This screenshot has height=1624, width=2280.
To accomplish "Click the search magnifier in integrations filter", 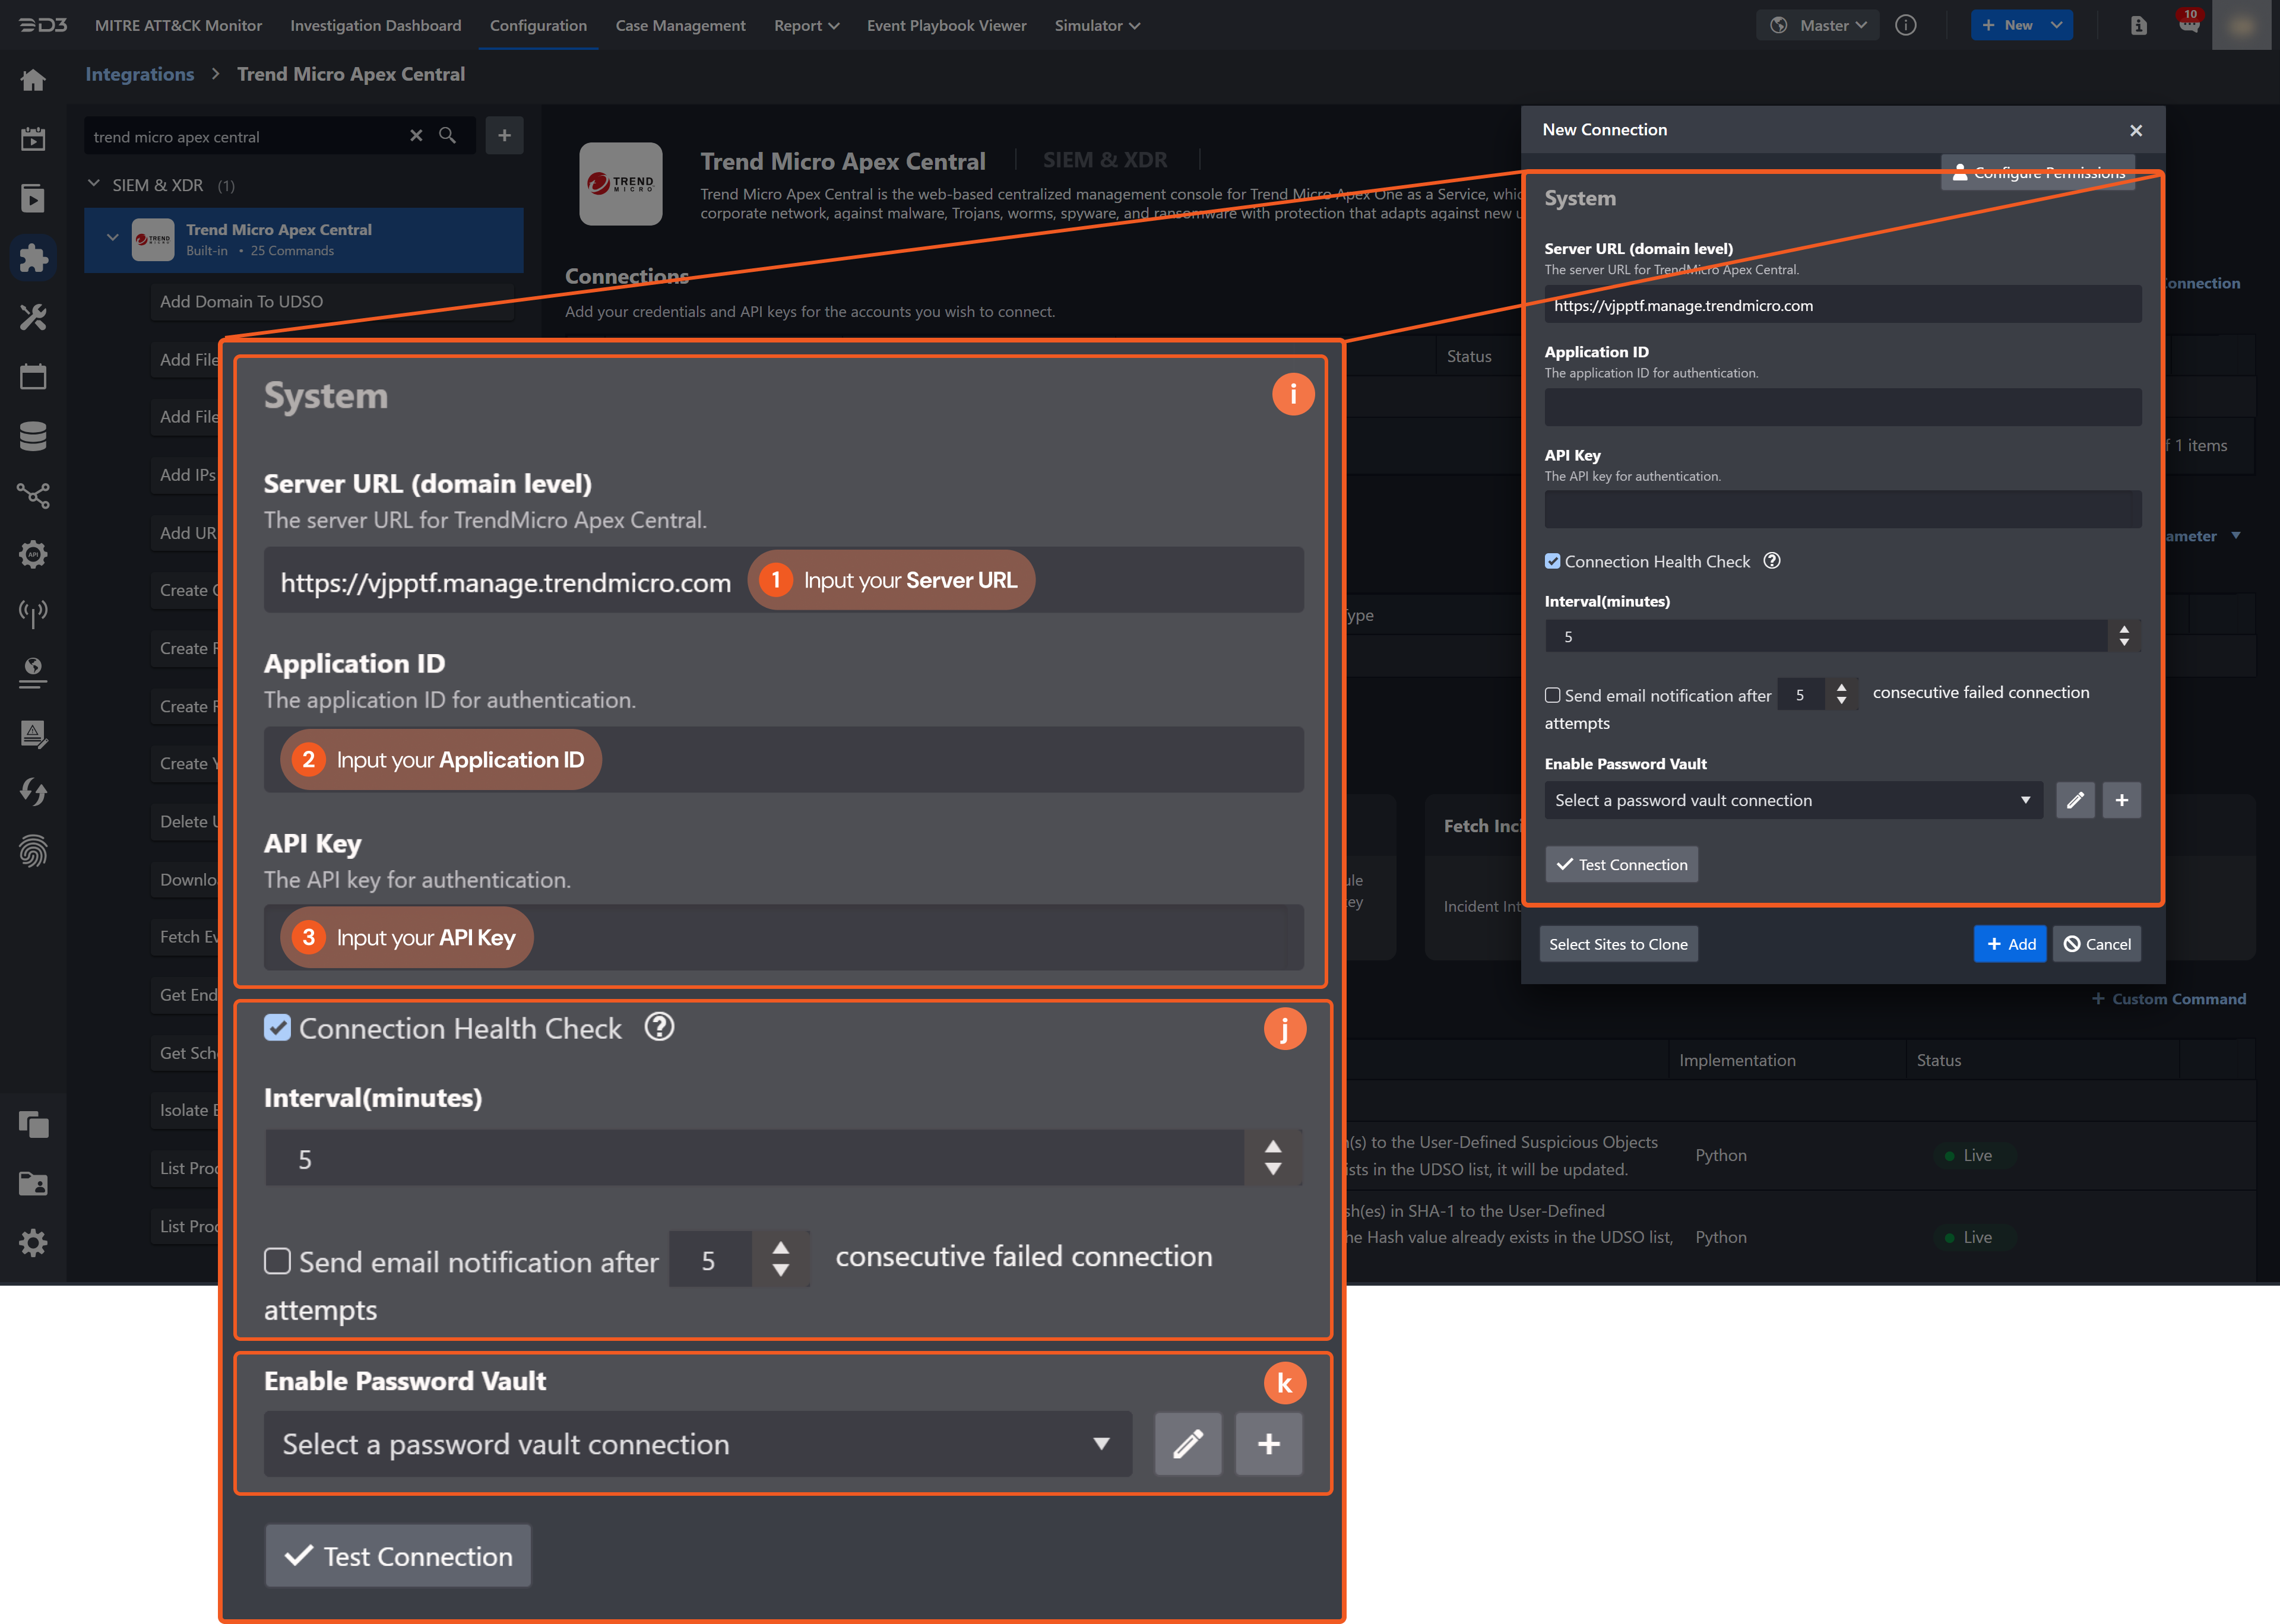I will pyautogui.click(x=448, y=136).
